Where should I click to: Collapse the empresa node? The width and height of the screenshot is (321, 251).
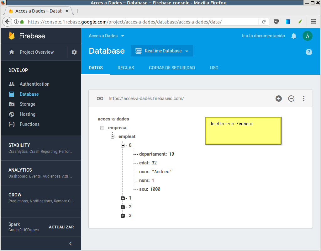(x=102, y=128)
